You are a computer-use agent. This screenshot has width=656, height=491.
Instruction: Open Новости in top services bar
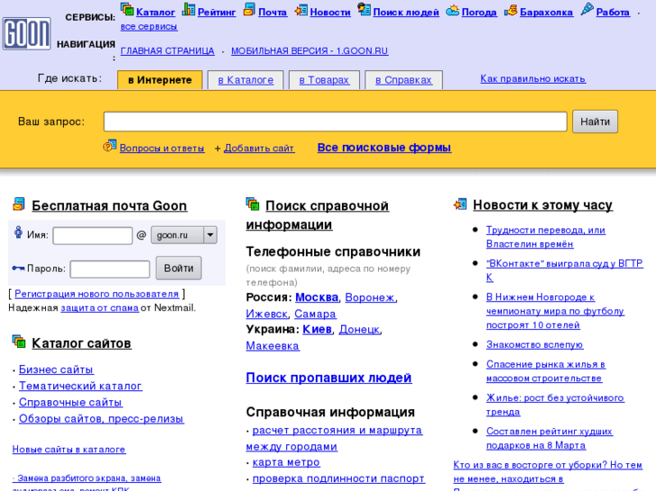(x=330, y=13)
